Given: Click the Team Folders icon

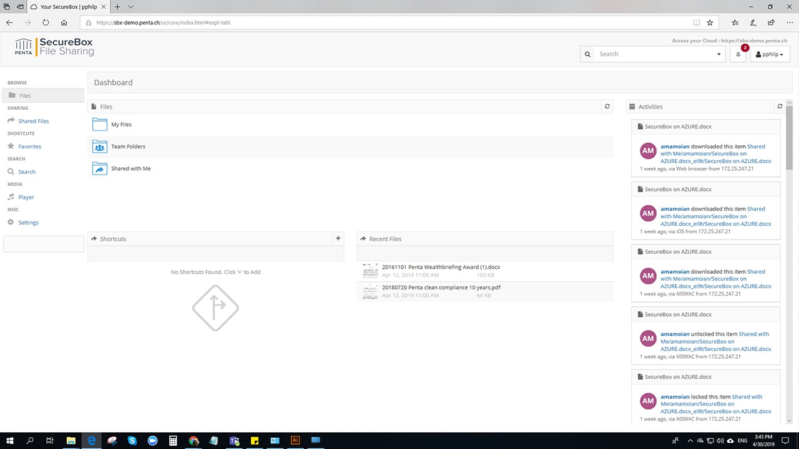Looking at the screenshot, I should click(100, 147).
